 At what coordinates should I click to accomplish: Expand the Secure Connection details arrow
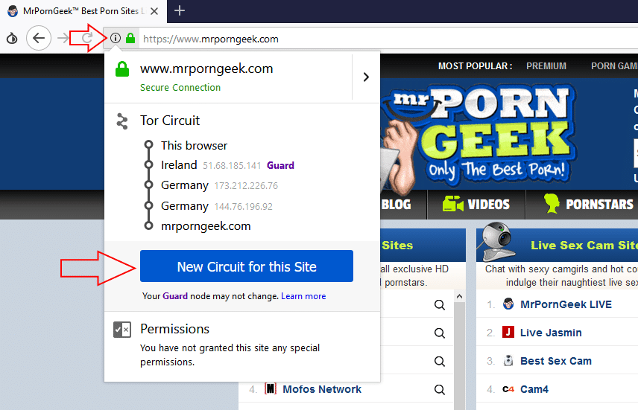point(365,77)
